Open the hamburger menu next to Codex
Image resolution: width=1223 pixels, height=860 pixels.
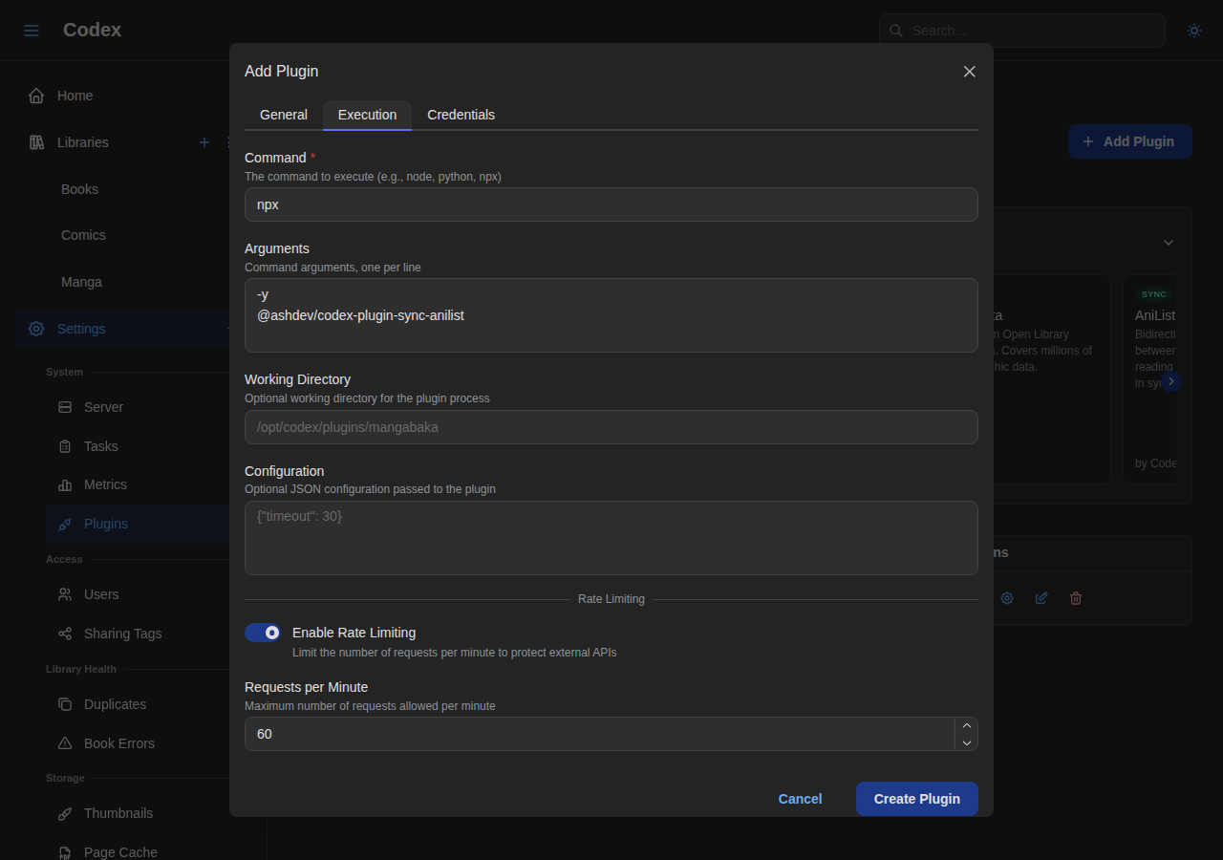(x=32, y=30)
